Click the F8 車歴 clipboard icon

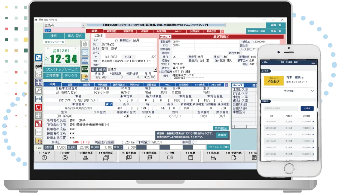coord(191,158)
